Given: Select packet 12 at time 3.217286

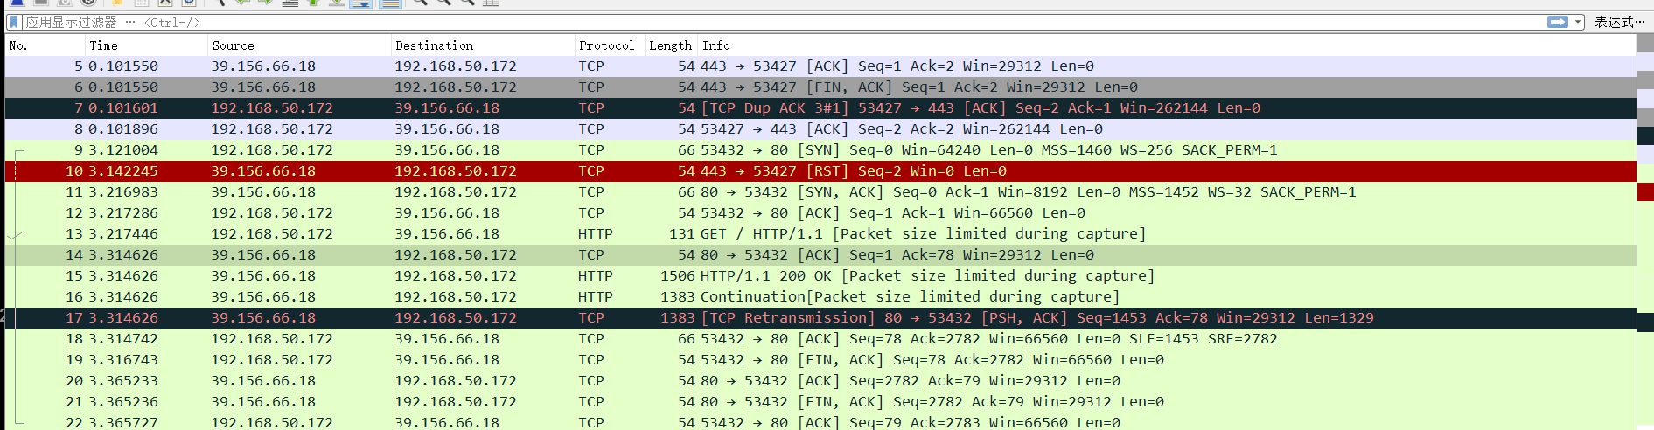Looking at the screenshot, I should point(820,213).
